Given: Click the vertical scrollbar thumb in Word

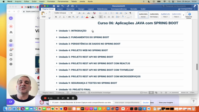Looking at the screenshot, I should (197, 67).
